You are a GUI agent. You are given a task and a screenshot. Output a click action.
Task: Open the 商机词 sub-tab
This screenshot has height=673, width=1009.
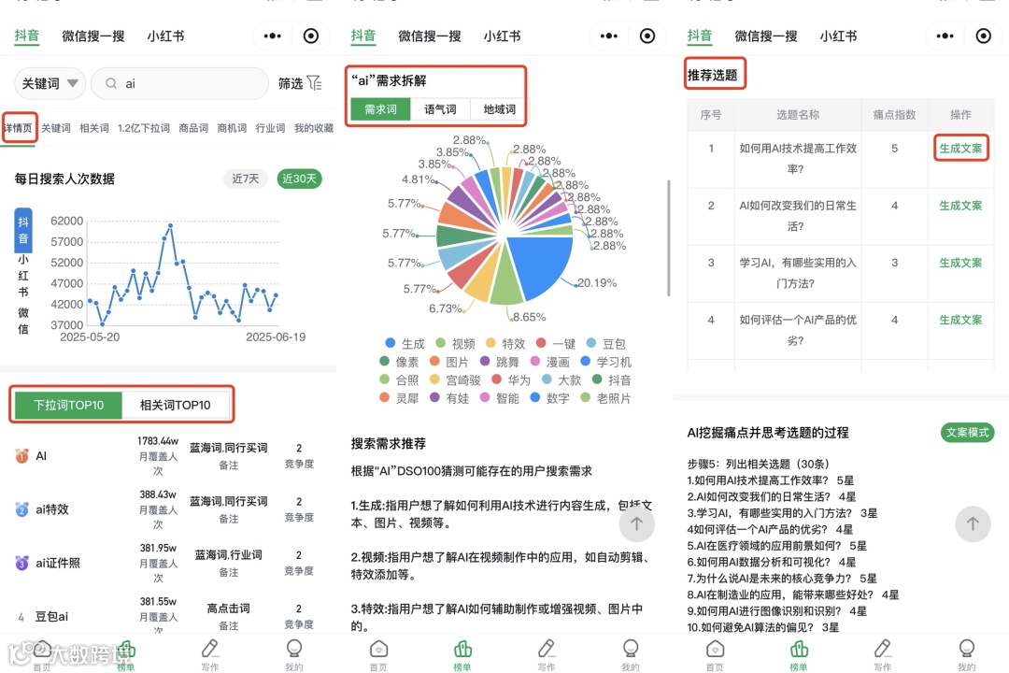[232, 128]
